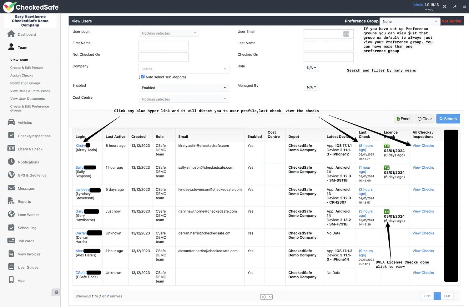The width and height of the screenshot is (469, 307).
Task: Select the Reports PDF icon
Action: (12, 201)
